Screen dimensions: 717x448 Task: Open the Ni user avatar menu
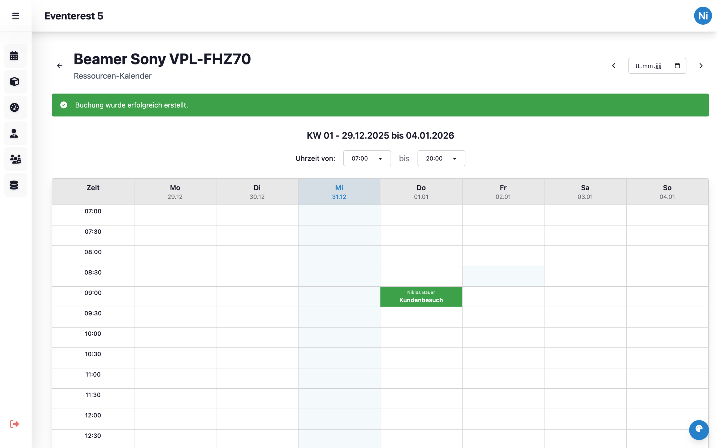702,16
